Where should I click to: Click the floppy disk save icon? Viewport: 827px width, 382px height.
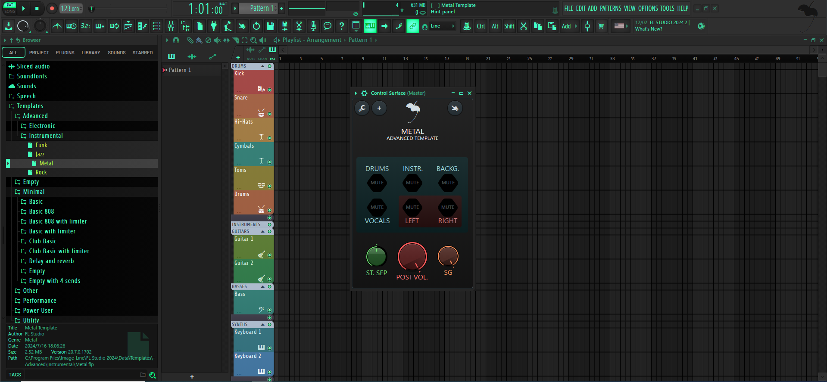(x=271, y=26)
